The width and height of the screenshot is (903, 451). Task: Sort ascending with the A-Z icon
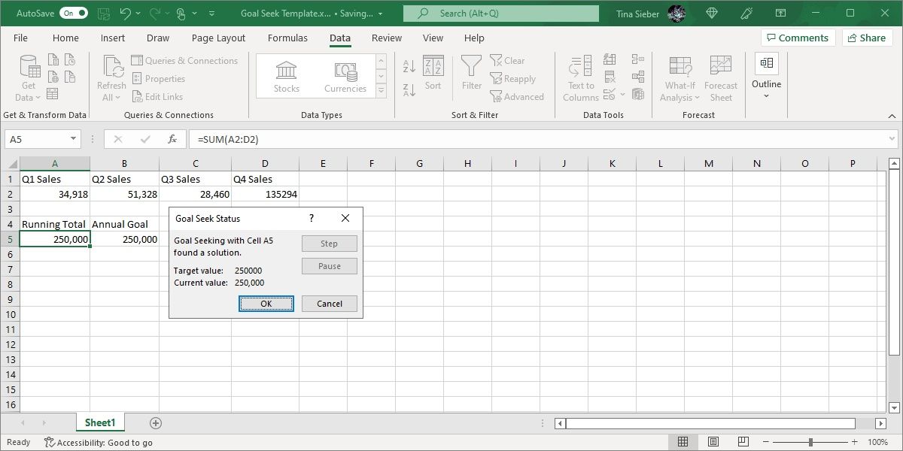pyautogui.click(x=409, y=67)
